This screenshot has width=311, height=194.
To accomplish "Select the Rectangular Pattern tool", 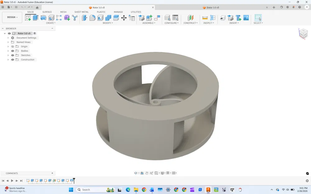I will point(59,18).
